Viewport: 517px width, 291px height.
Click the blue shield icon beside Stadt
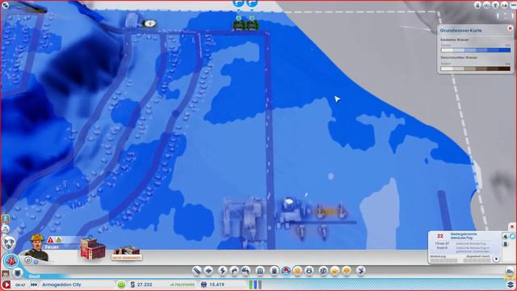click(x=17, y=273)
